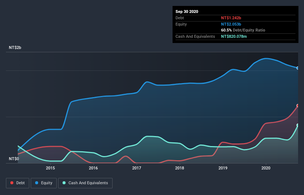
Task: Click the 2015 x-axis label
Action: point(50,168)
